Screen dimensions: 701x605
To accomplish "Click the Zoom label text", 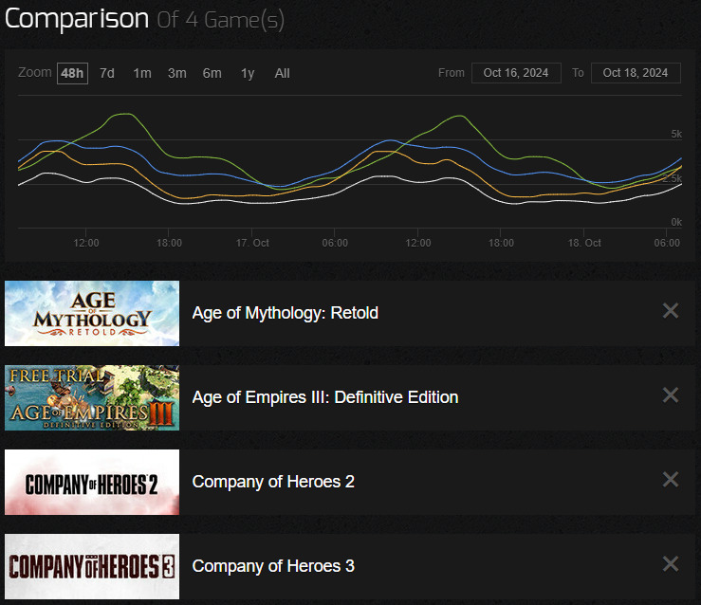I will click(35, 72).
